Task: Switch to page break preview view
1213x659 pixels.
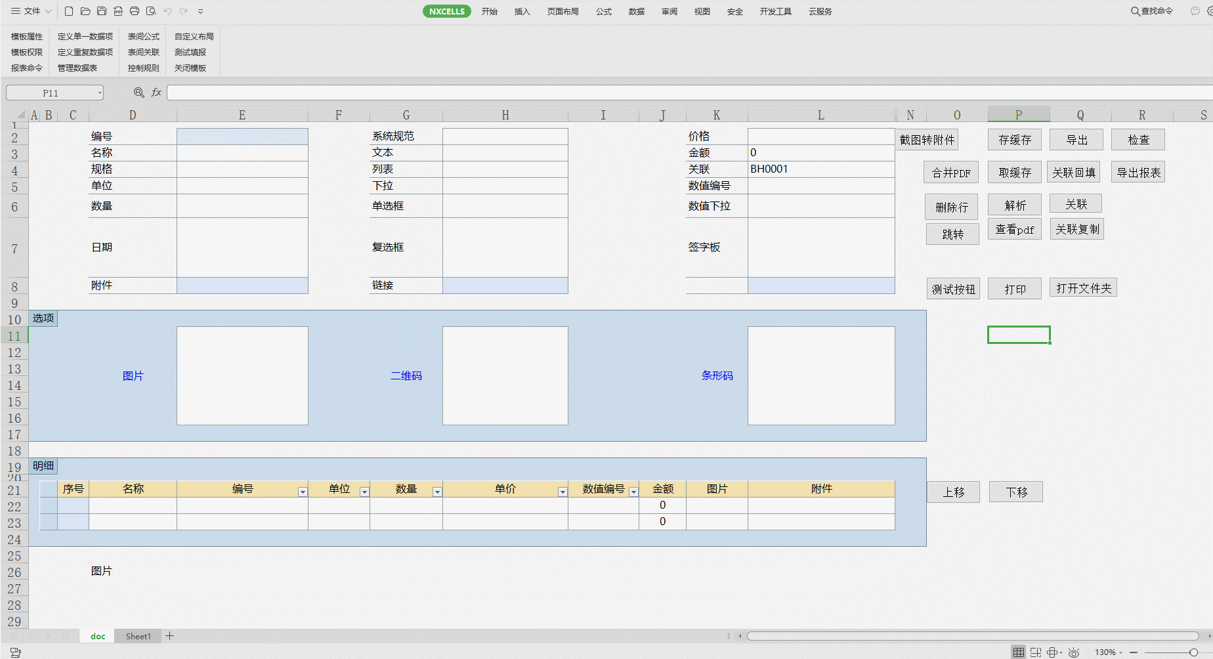Action: click(x=1036, y=652)
